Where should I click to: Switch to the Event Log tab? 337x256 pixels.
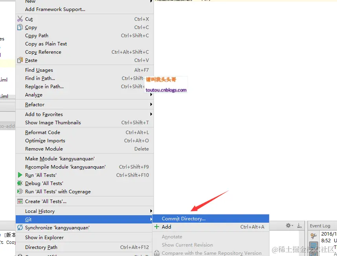(x=321, y=225)
